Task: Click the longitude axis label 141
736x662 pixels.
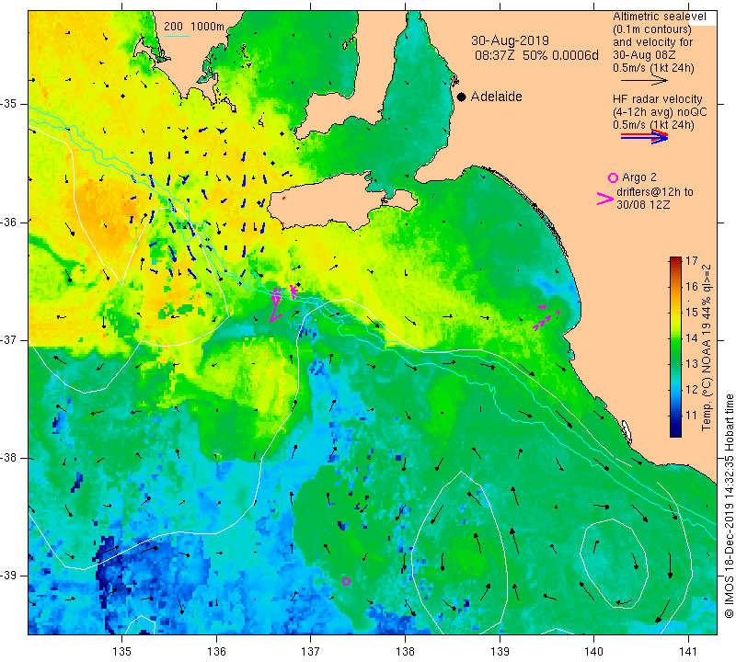Action: [x=688, y=651]
